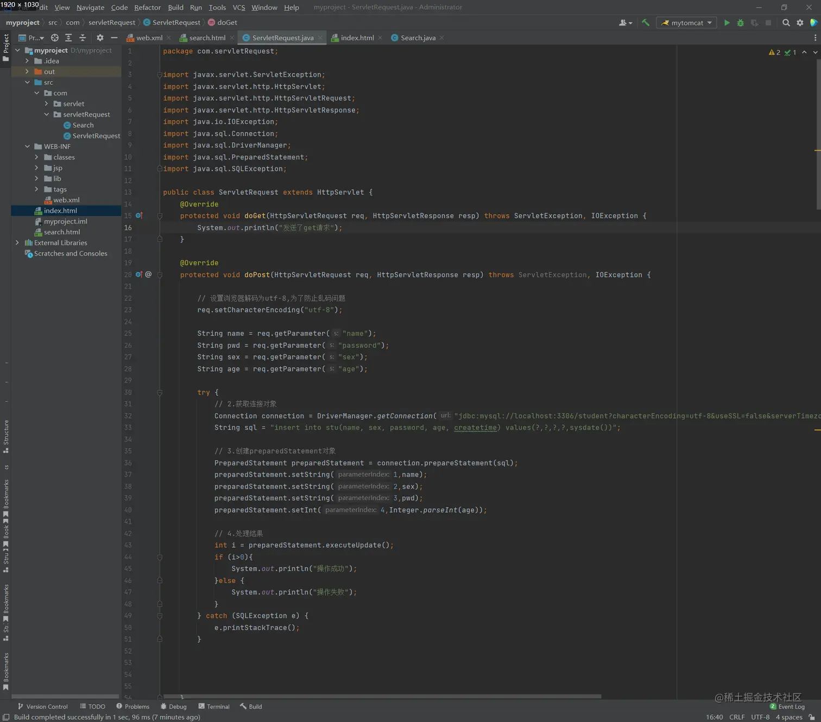821x722 pixels.
Task: Click the green Run button
Action: tap(727, 23)
